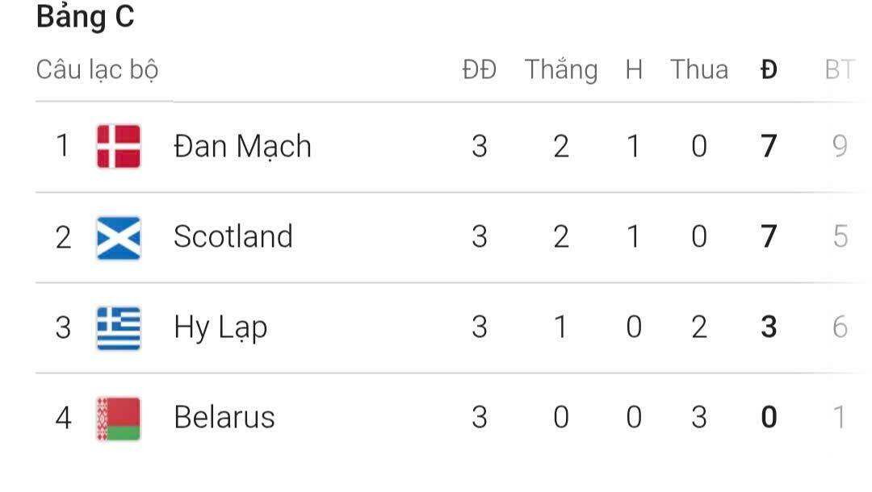The image size is (872, 492).
Task: Click the Câu lạc bộ column header
Action: [97, 70]
